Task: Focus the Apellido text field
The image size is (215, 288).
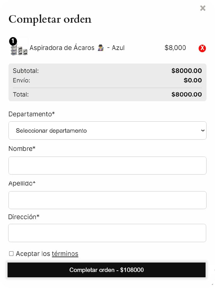Action: [107, 200]
